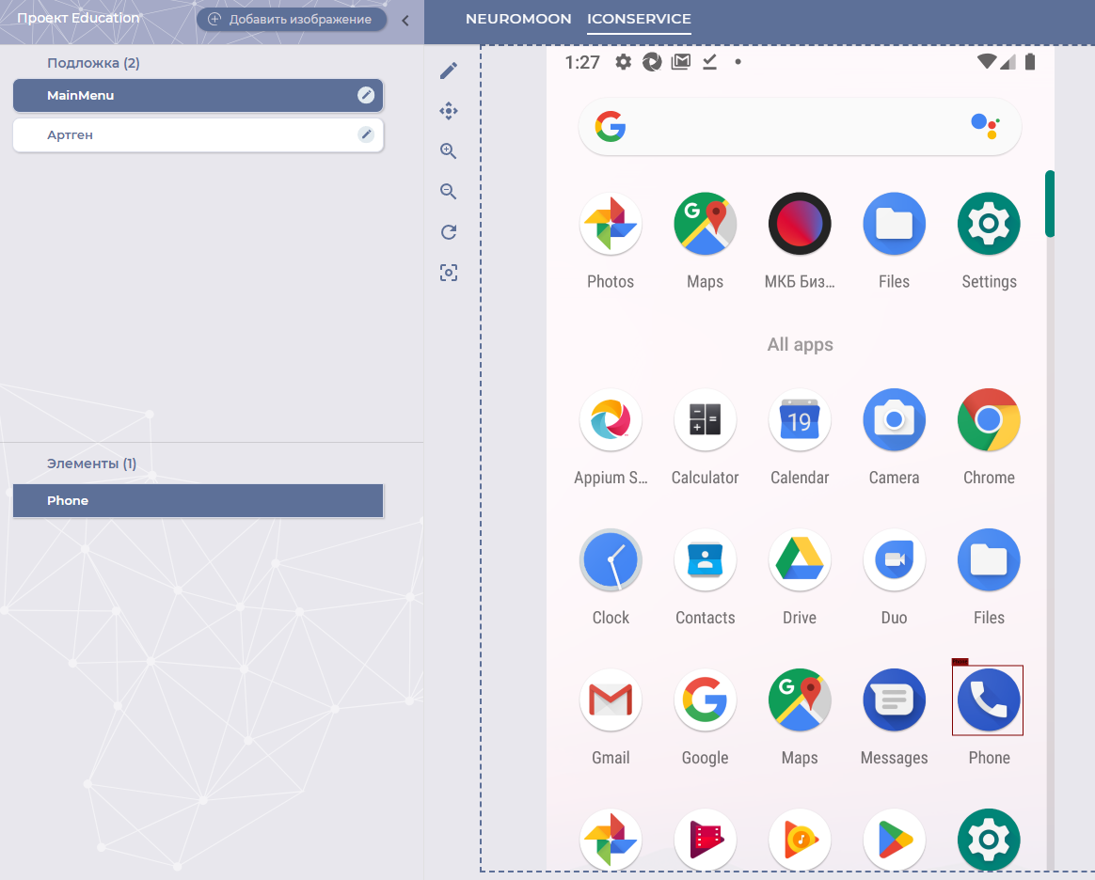Edit the MainMenu layer with pencil icon
The image size is (1095, 880).
tap(366, 95)
